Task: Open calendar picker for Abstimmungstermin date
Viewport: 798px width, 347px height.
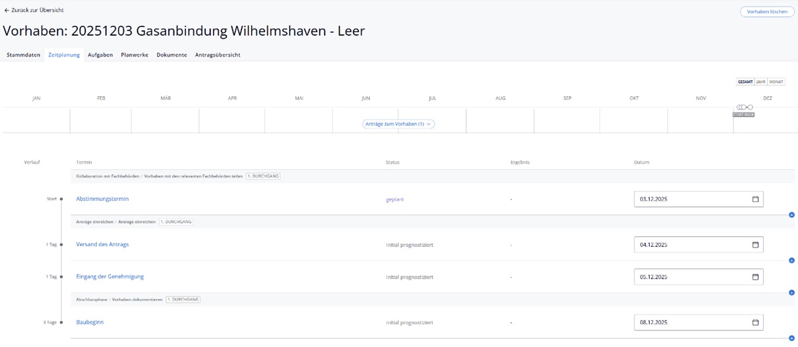Action: point(755,199)
